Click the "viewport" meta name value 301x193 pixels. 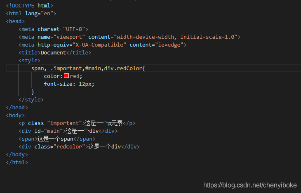69,37
